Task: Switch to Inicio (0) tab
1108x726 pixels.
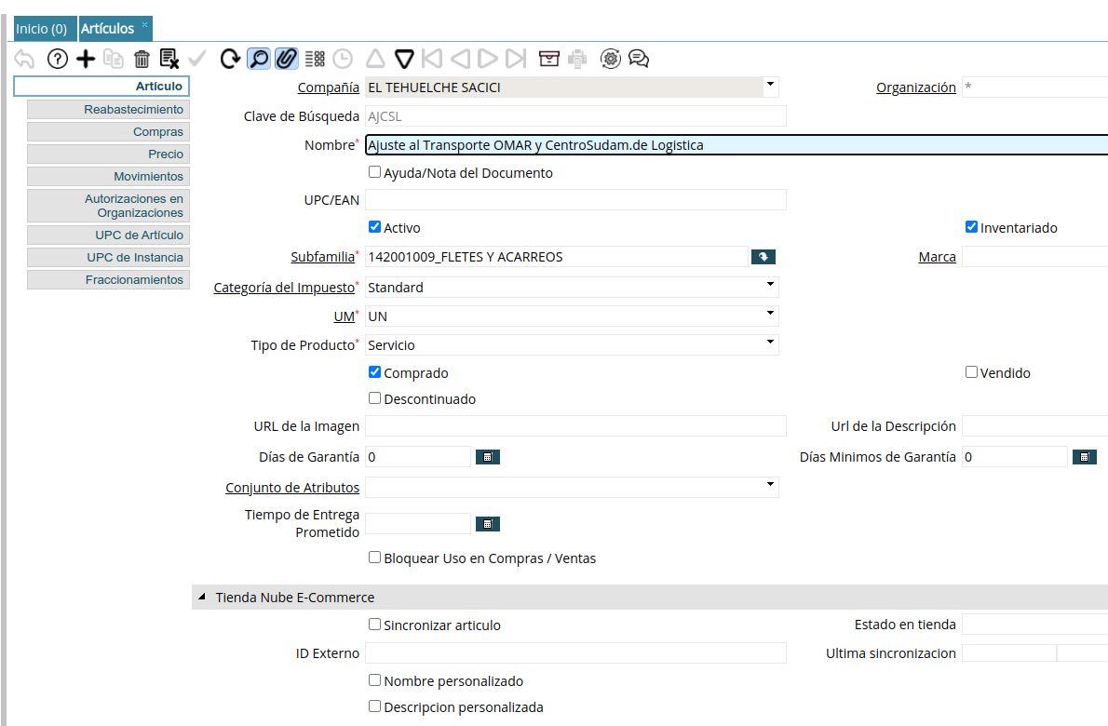Action: click(41, 29)
